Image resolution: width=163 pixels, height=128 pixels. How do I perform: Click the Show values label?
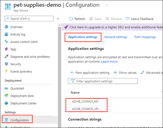tap(128, 73)
